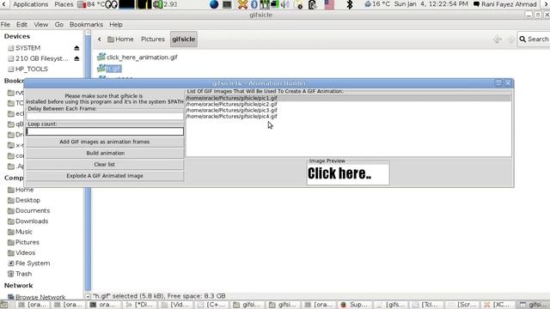Click the orange X icon in top panel
The width and height of the screenshot is (550, 309).
(242, 4)
